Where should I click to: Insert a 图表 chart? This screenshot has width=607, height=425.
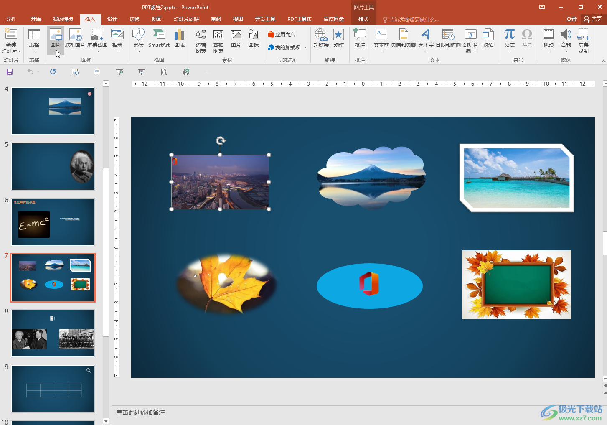(x=180, y=38)
